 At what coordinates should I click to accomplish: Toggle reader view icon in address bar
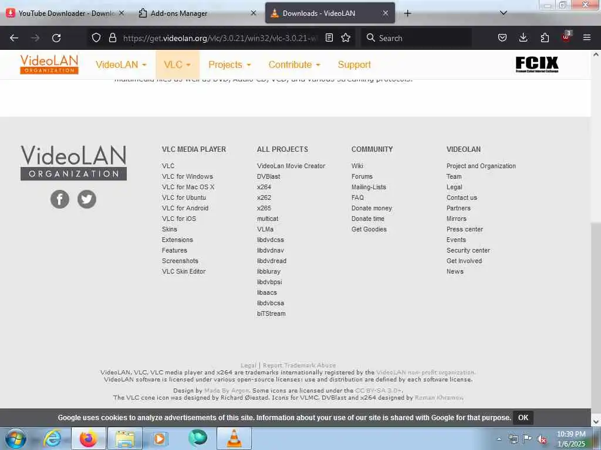tap(329, 37)
